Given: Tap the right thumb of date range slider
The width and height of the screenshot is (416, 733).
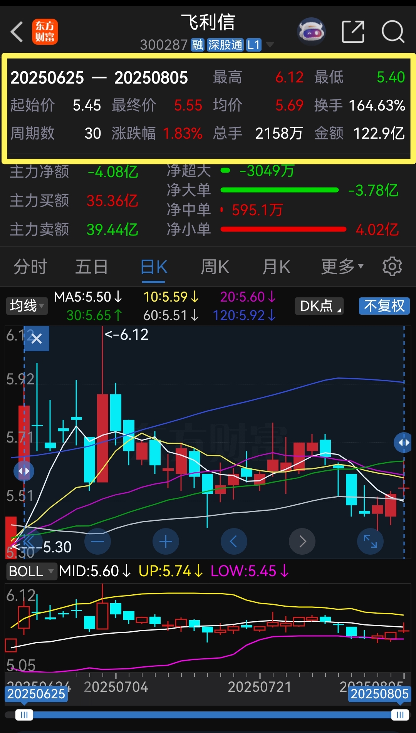Looking at the screenshot, I should pos(400,715).
